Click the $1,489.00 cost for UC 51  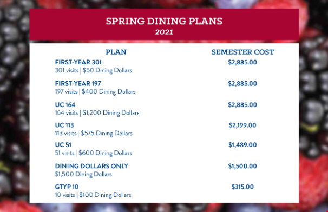(242, 145)
